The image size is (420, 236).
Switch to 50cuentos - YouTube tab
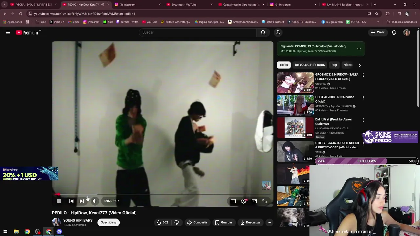click(189, 5)
